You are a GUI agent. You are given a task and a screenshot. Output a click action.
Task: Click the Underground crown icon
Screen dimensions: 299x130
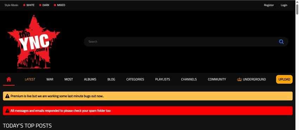(x=239, y=80)
